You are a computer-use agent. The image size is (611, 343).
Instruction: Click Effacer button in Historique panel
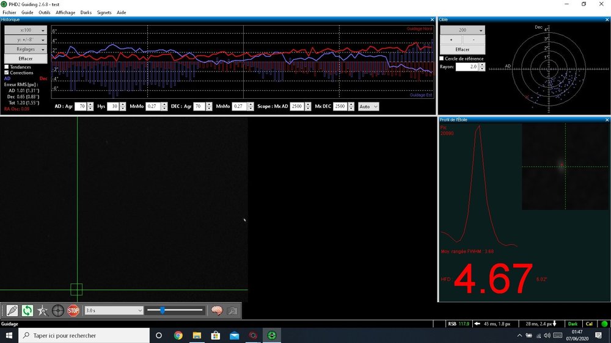tap(26, 59)
